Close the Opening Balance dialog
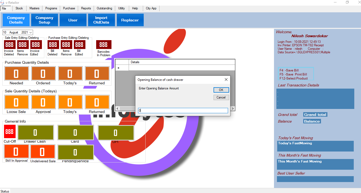 coord(226,80)
